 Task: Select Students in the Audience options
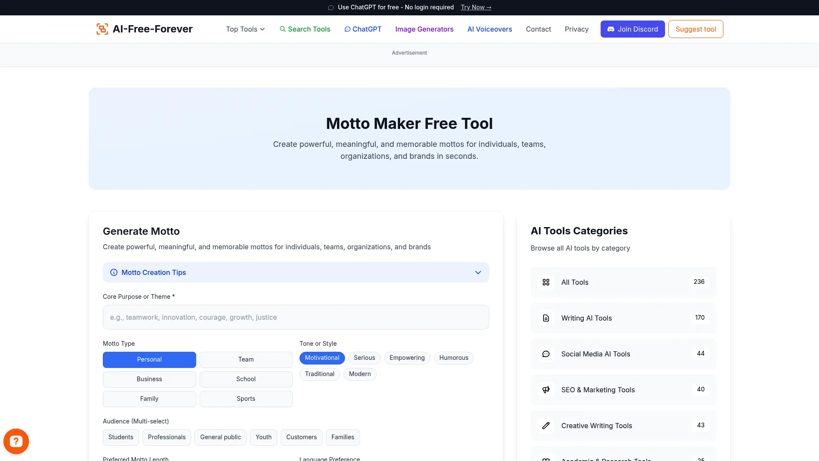(x=121, y=437)
